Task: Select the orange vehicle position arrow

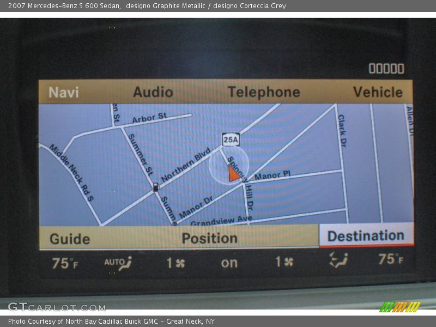Action: tap(234, 173)
